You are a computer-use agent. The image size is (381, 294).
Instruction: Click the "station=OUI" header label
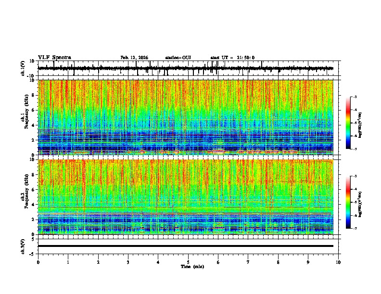point(178,58)
